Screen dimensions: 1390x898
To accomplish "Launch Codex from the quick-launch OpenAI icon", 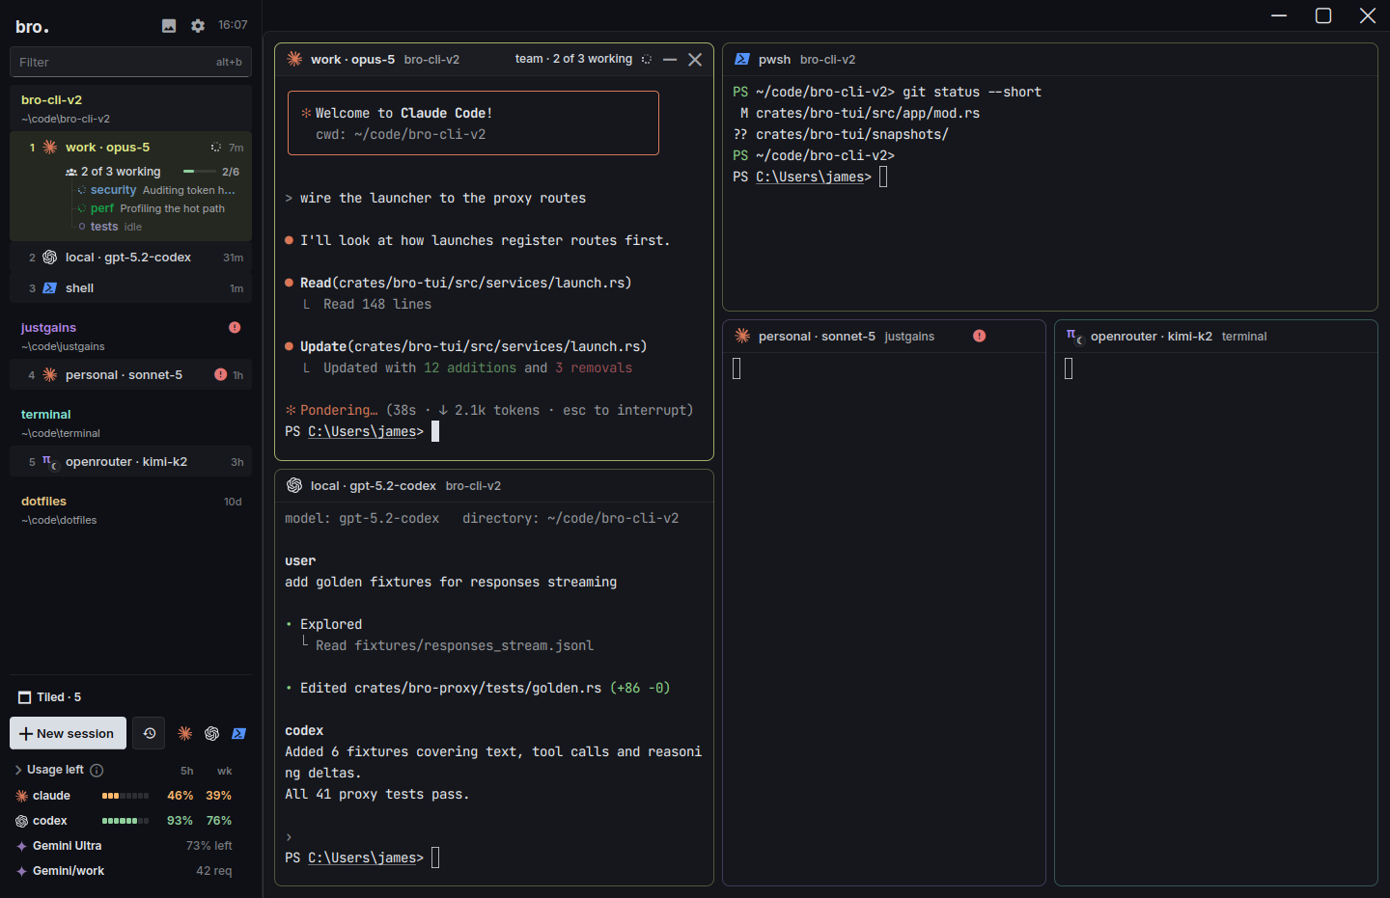I will coord(212,734).
